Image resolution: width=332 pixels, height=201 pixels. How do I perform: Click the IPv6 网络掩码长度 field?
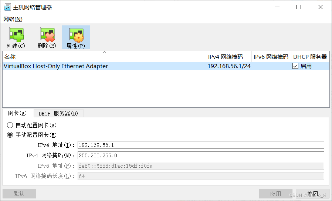(x=201, y=176)
